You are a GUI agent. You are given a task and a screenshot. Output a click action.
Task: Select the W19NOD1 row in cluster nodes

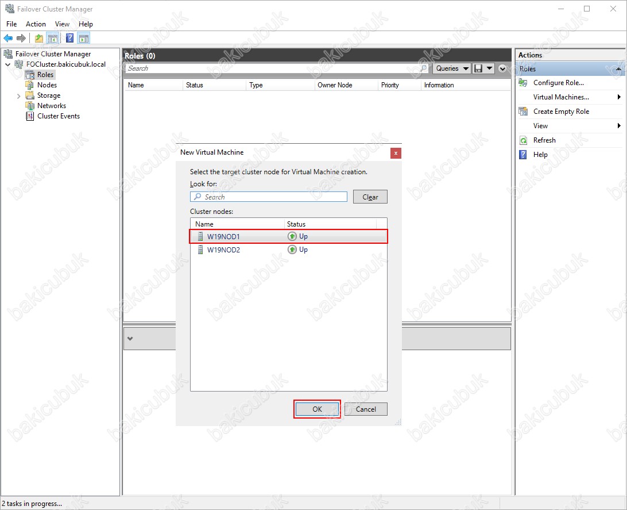(289, 236)
